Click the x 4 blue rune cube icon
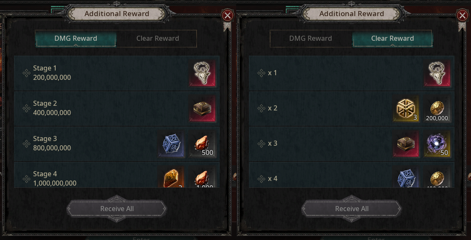This screenshot has width=471, height=240. 406,177
